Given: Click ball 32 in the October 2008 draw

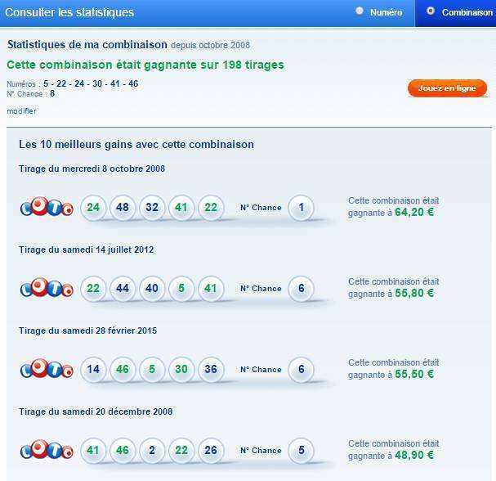Looking at the screenshot, I should coord(152,208).
